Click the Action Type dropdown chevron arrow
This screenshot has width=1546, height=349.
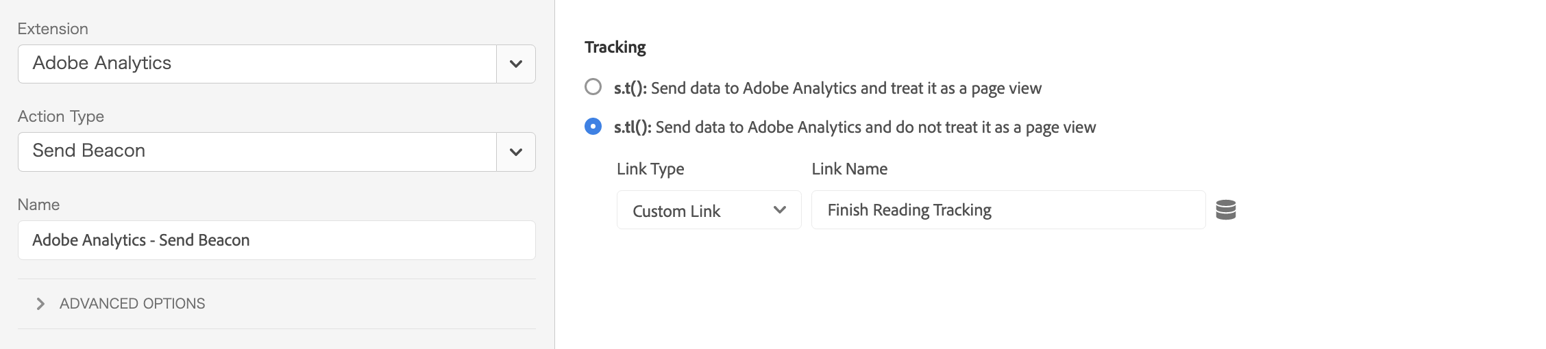click(x=516, y=151)
